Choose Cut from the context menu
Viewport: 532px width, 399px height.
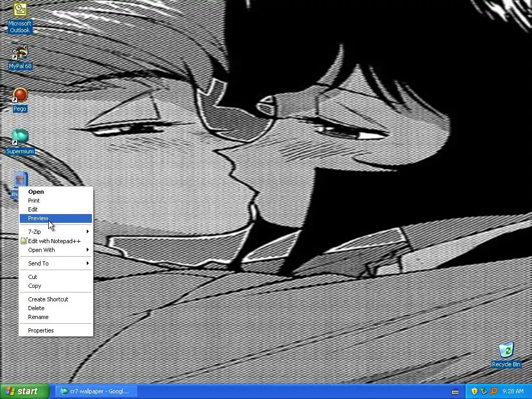[56, 277]
